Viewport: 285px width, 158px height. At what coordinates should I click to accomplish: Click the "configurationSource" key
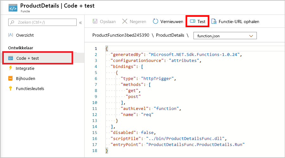click(x=137, y=60)
